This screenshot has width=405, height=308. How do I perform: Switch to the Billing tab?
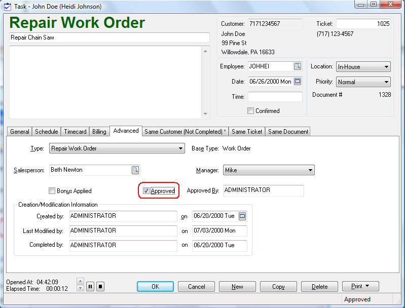click(99, 132)
